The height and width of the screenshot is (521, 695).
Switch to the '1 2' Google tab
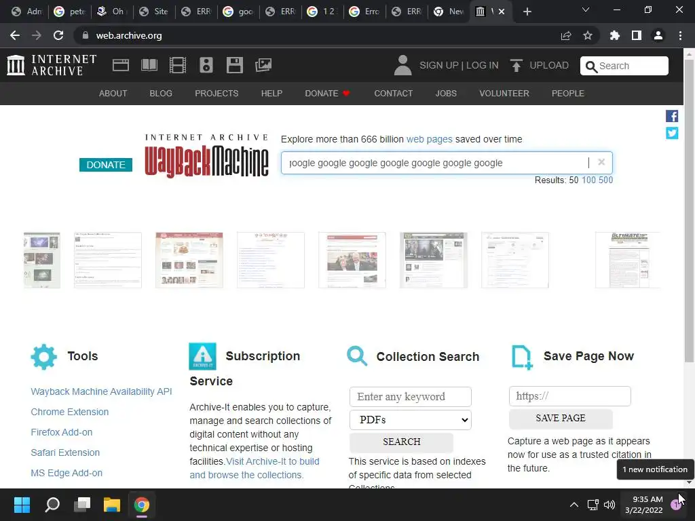point(322,12)
